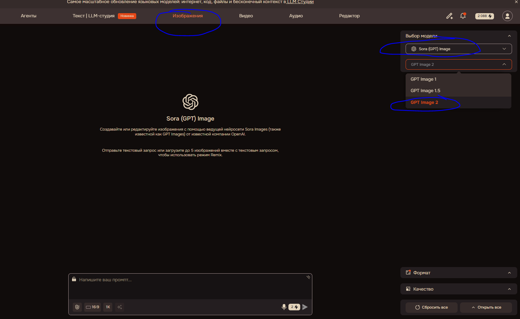Close the top announcement banner
The height and width of the screenshot is (319, 520).
(x=516, y=2)
